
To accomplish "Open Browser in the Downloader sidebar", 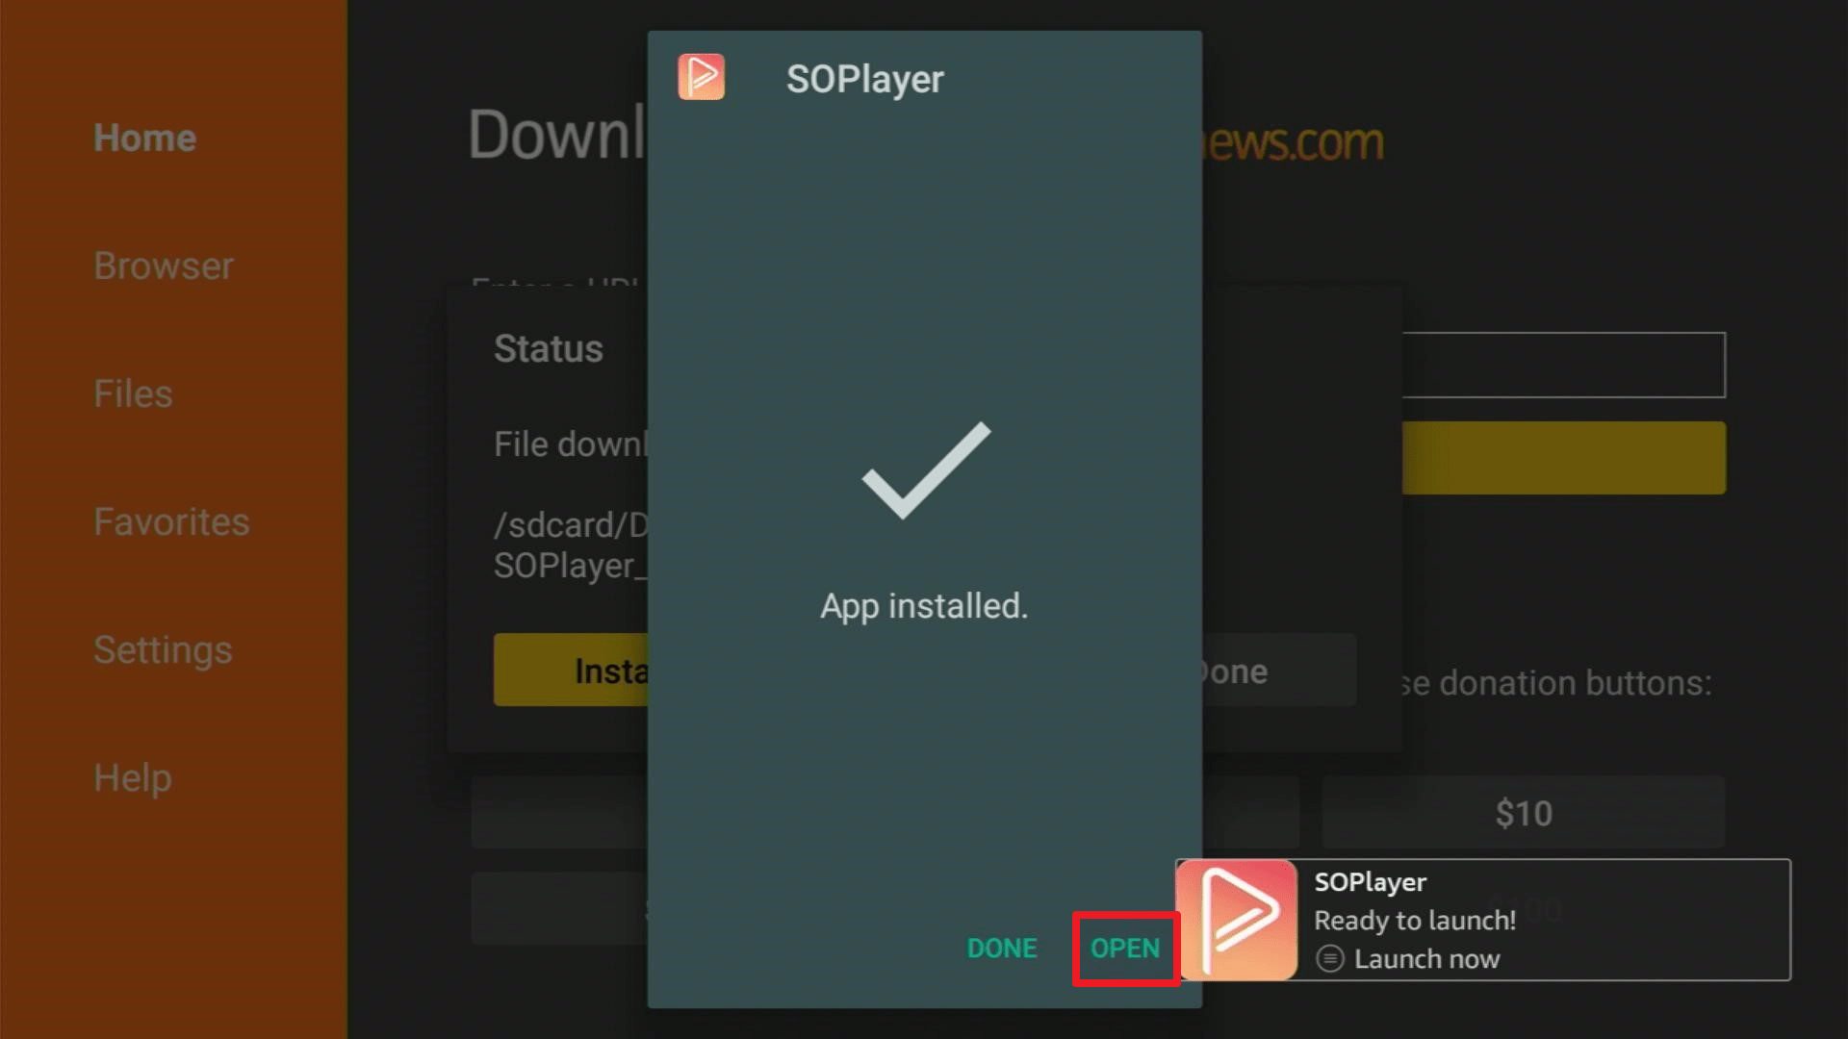I will coord(164,266).
